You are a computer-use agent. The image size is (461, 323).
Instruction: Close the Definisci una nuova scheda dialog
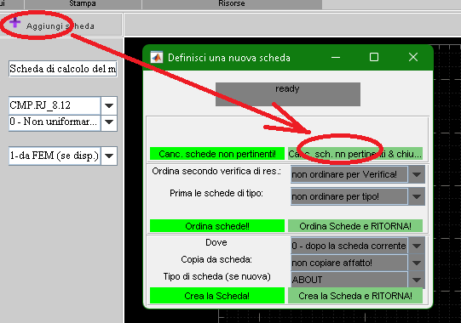coord(413,57)
